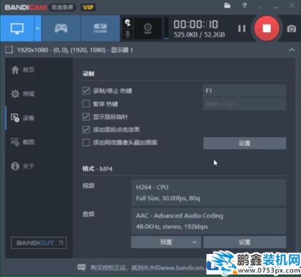Open screen recording mode dropdown arrow
Viewport: 301px width, 277px height.
pyautogui.click(x=38, y=28)
